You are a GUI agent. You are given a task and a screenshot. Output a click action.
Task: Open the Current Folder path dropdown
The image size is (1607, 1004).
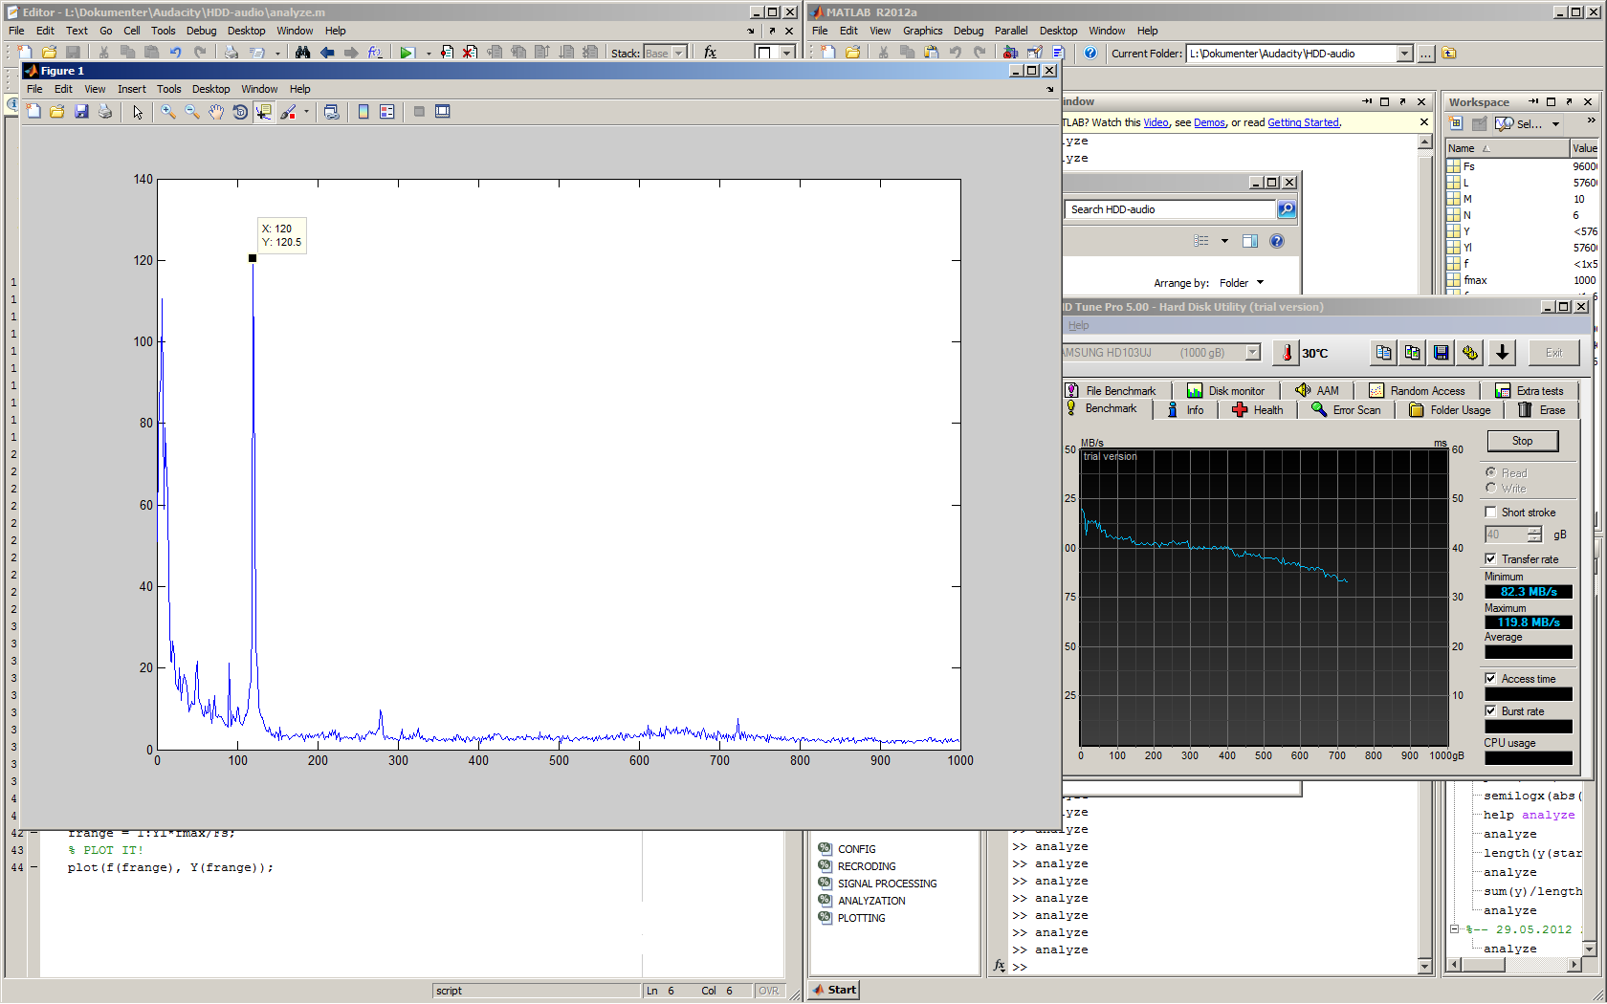click(x=1404, y=54)
